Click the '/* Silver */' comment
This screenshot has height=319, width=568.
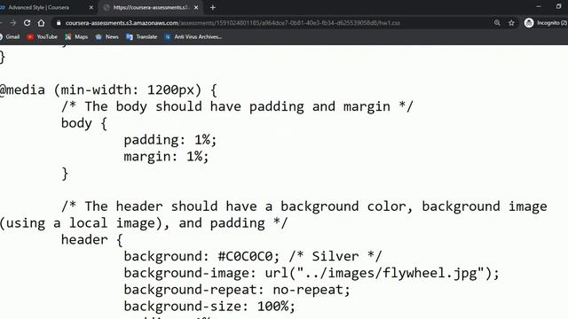click(335, 256)
